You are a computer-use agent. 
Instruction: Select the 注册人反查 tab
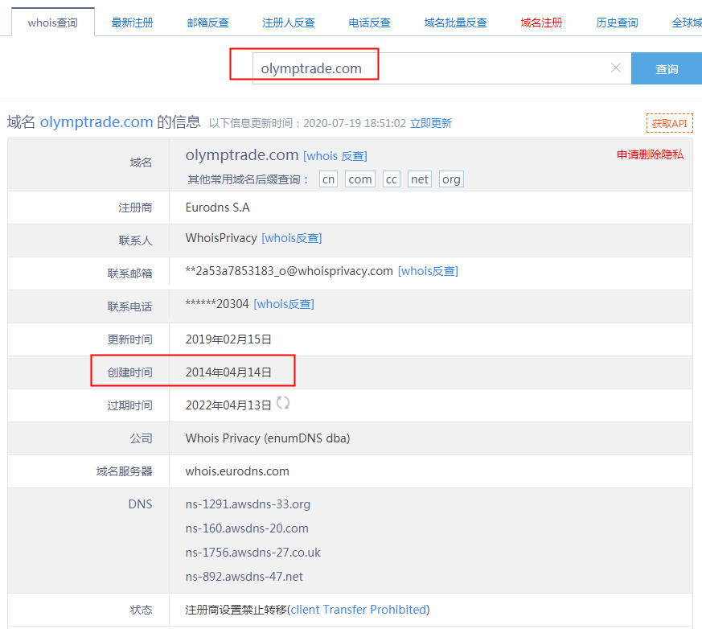click(289, 23)
